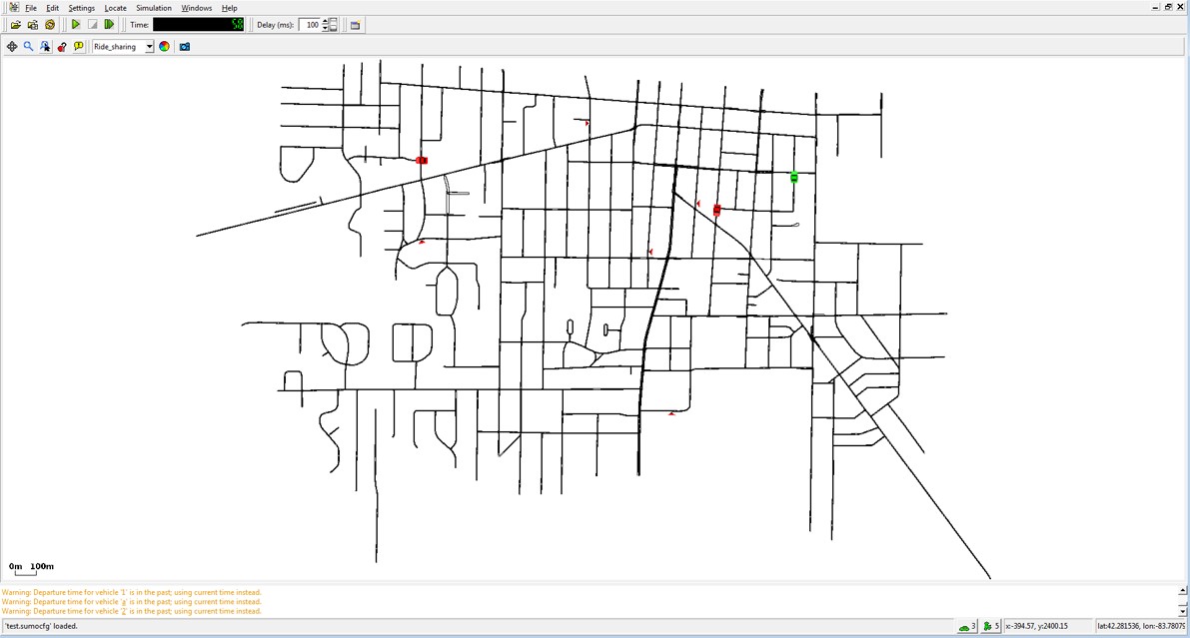This screenshot has width=1190, height=638.
Task: Toggle the zooming style icon
Action: click(46, 46)
